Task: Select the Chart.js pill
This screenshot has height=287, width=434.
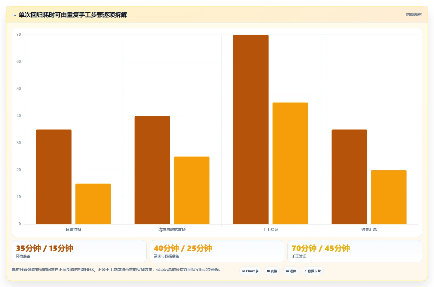Action: pyautogui.click(x=250, y=271)
